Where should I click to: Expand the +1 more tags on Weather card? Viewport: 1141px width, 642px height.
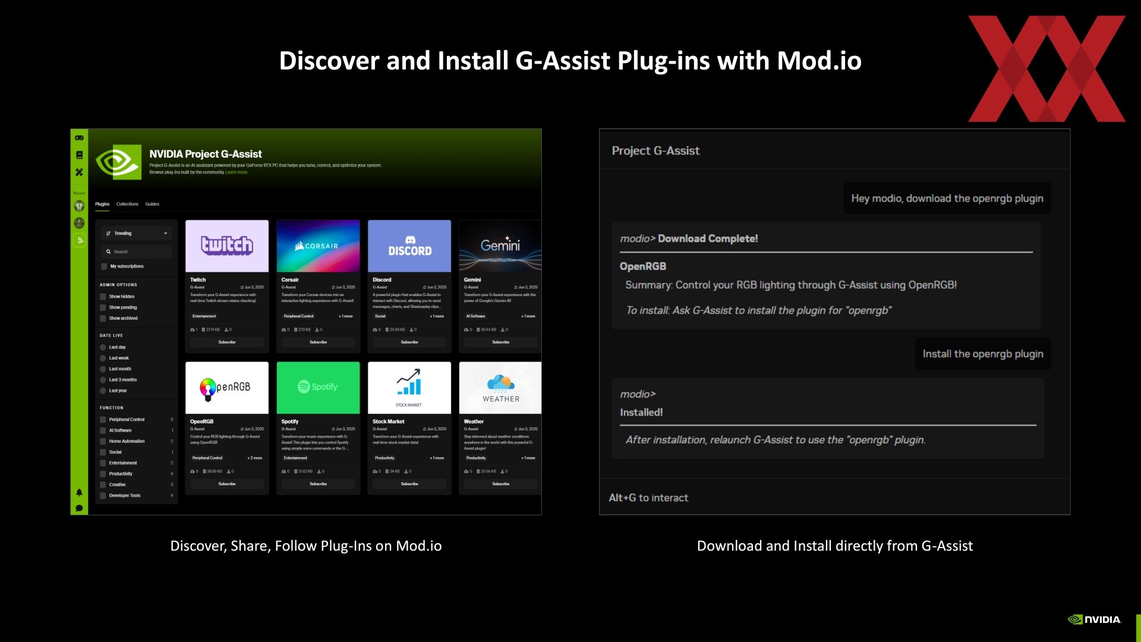click(x=528, y=458)
